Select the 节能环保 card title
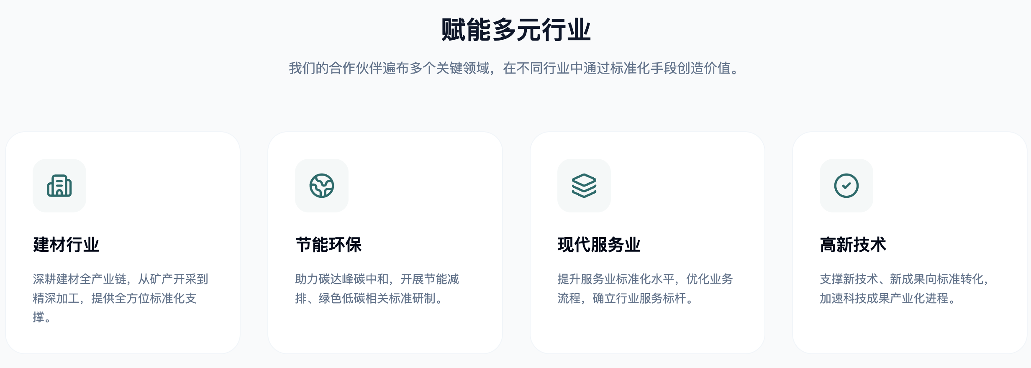This screenshot has width=1031, height=368. pos(328,245)
